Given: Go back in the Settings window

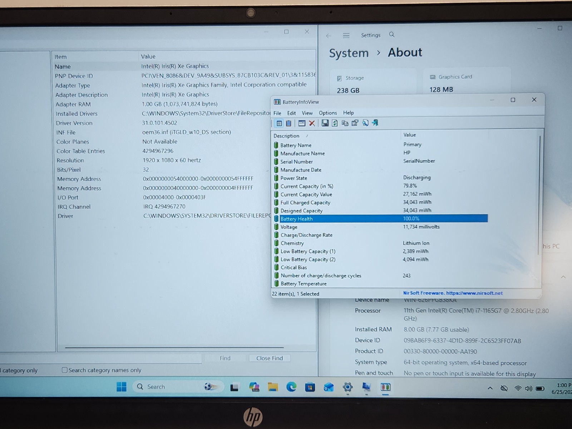Looking at the screenshot, I should click(329, 36).
